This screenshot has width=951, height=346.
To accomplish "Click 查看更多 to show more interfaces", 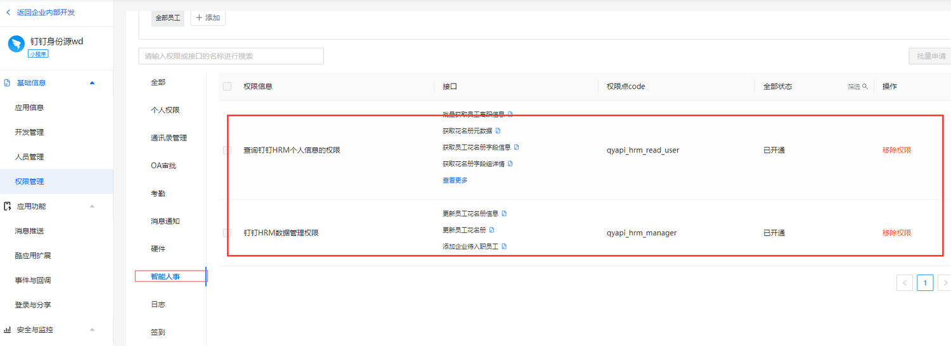I will [x=455, y=180].
